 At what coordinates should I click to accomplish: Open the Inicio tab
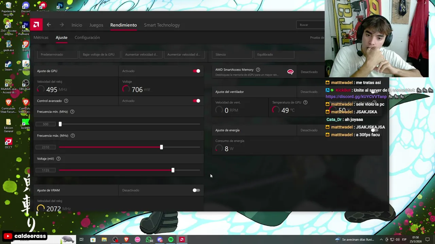click(x=77, y=25)
